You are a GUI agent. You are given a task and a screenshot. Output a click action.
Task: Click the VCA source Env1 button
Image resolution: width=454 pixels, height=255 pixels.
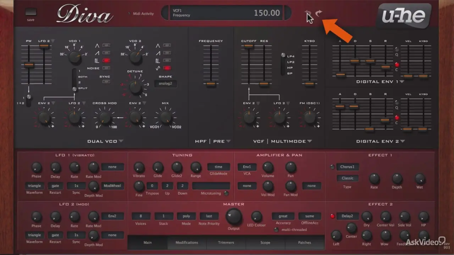(247, 167)
